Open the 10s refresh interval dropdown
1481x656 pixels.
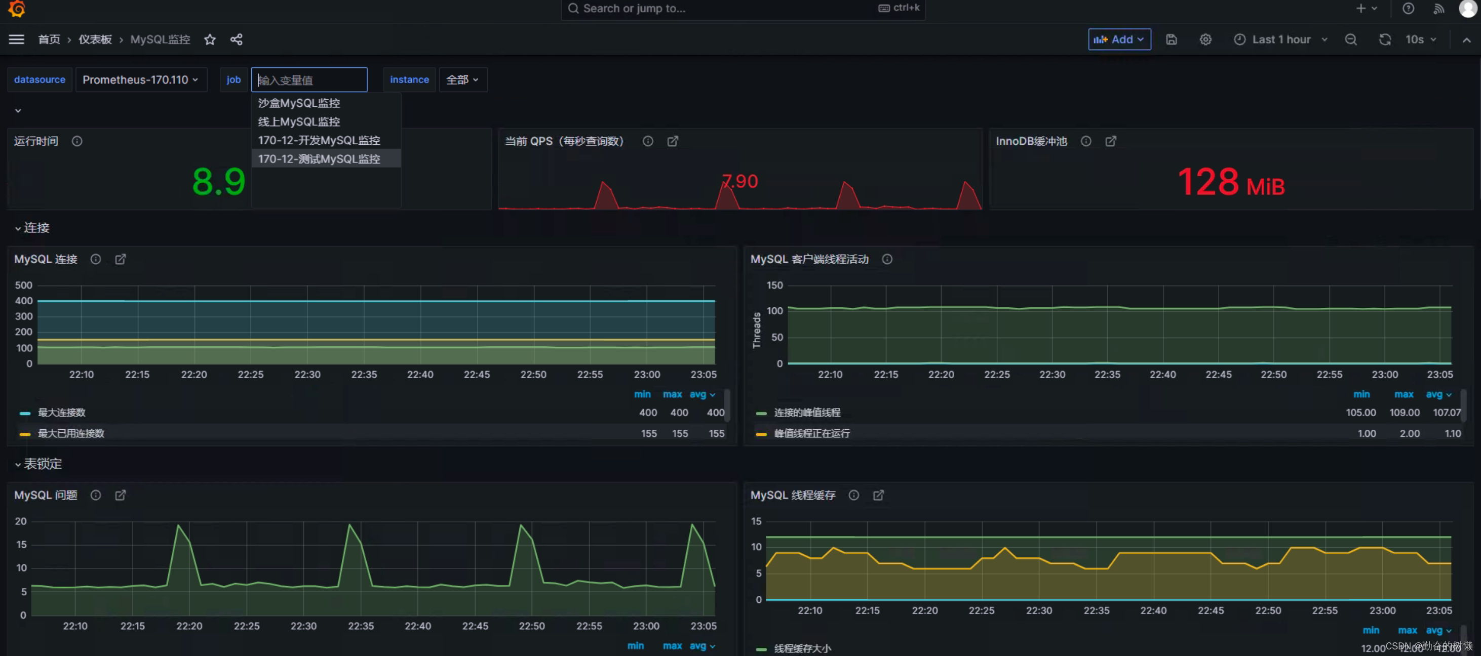[1421, 39]
